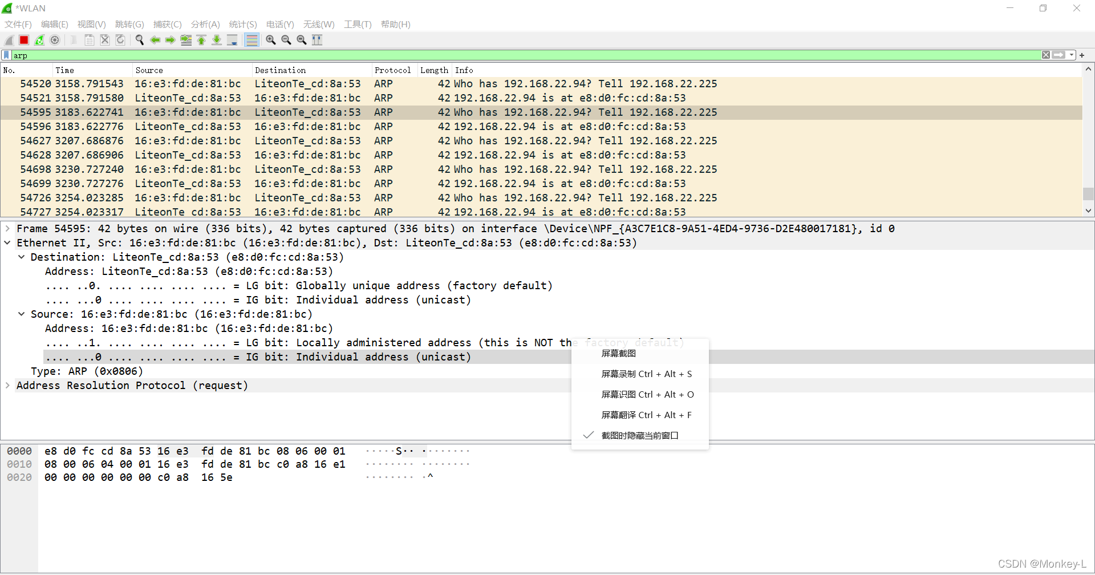Stop the capture with the red square

[24, 40]
